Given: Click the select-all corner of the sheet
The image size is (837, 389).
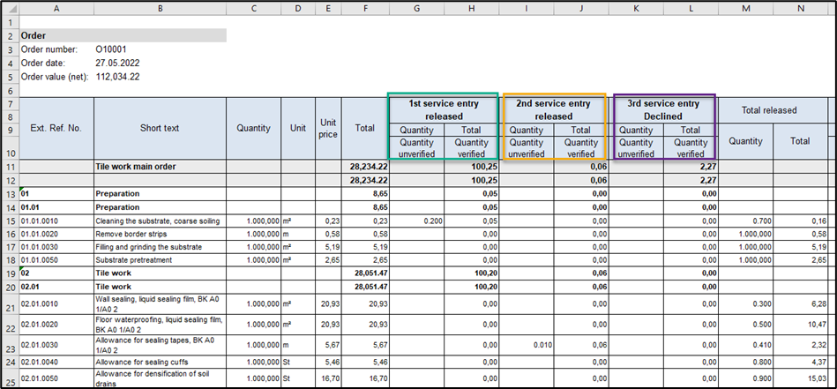Looking at the screenshot, I should pyautogui.click(x=10, y=8).
